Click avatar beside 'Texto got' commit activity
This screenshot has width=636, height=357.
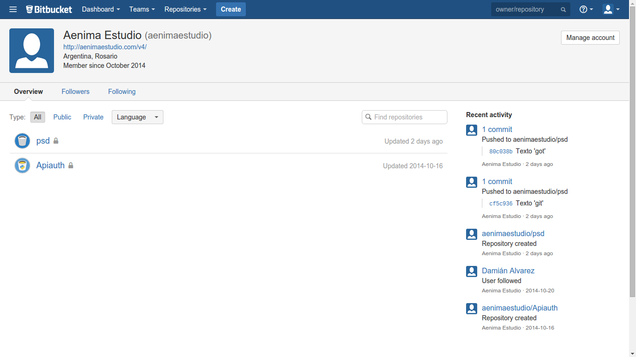pyautogui.click(x=472, y=130)
